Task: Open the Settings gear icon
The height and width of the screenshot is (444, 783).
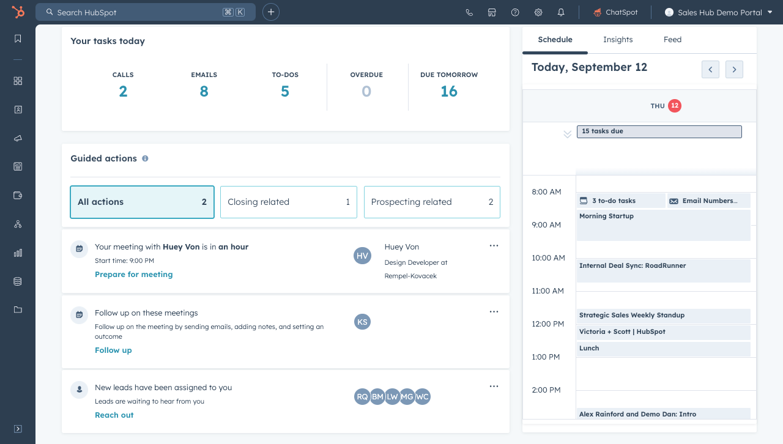Action: click(x=538, y=12)
